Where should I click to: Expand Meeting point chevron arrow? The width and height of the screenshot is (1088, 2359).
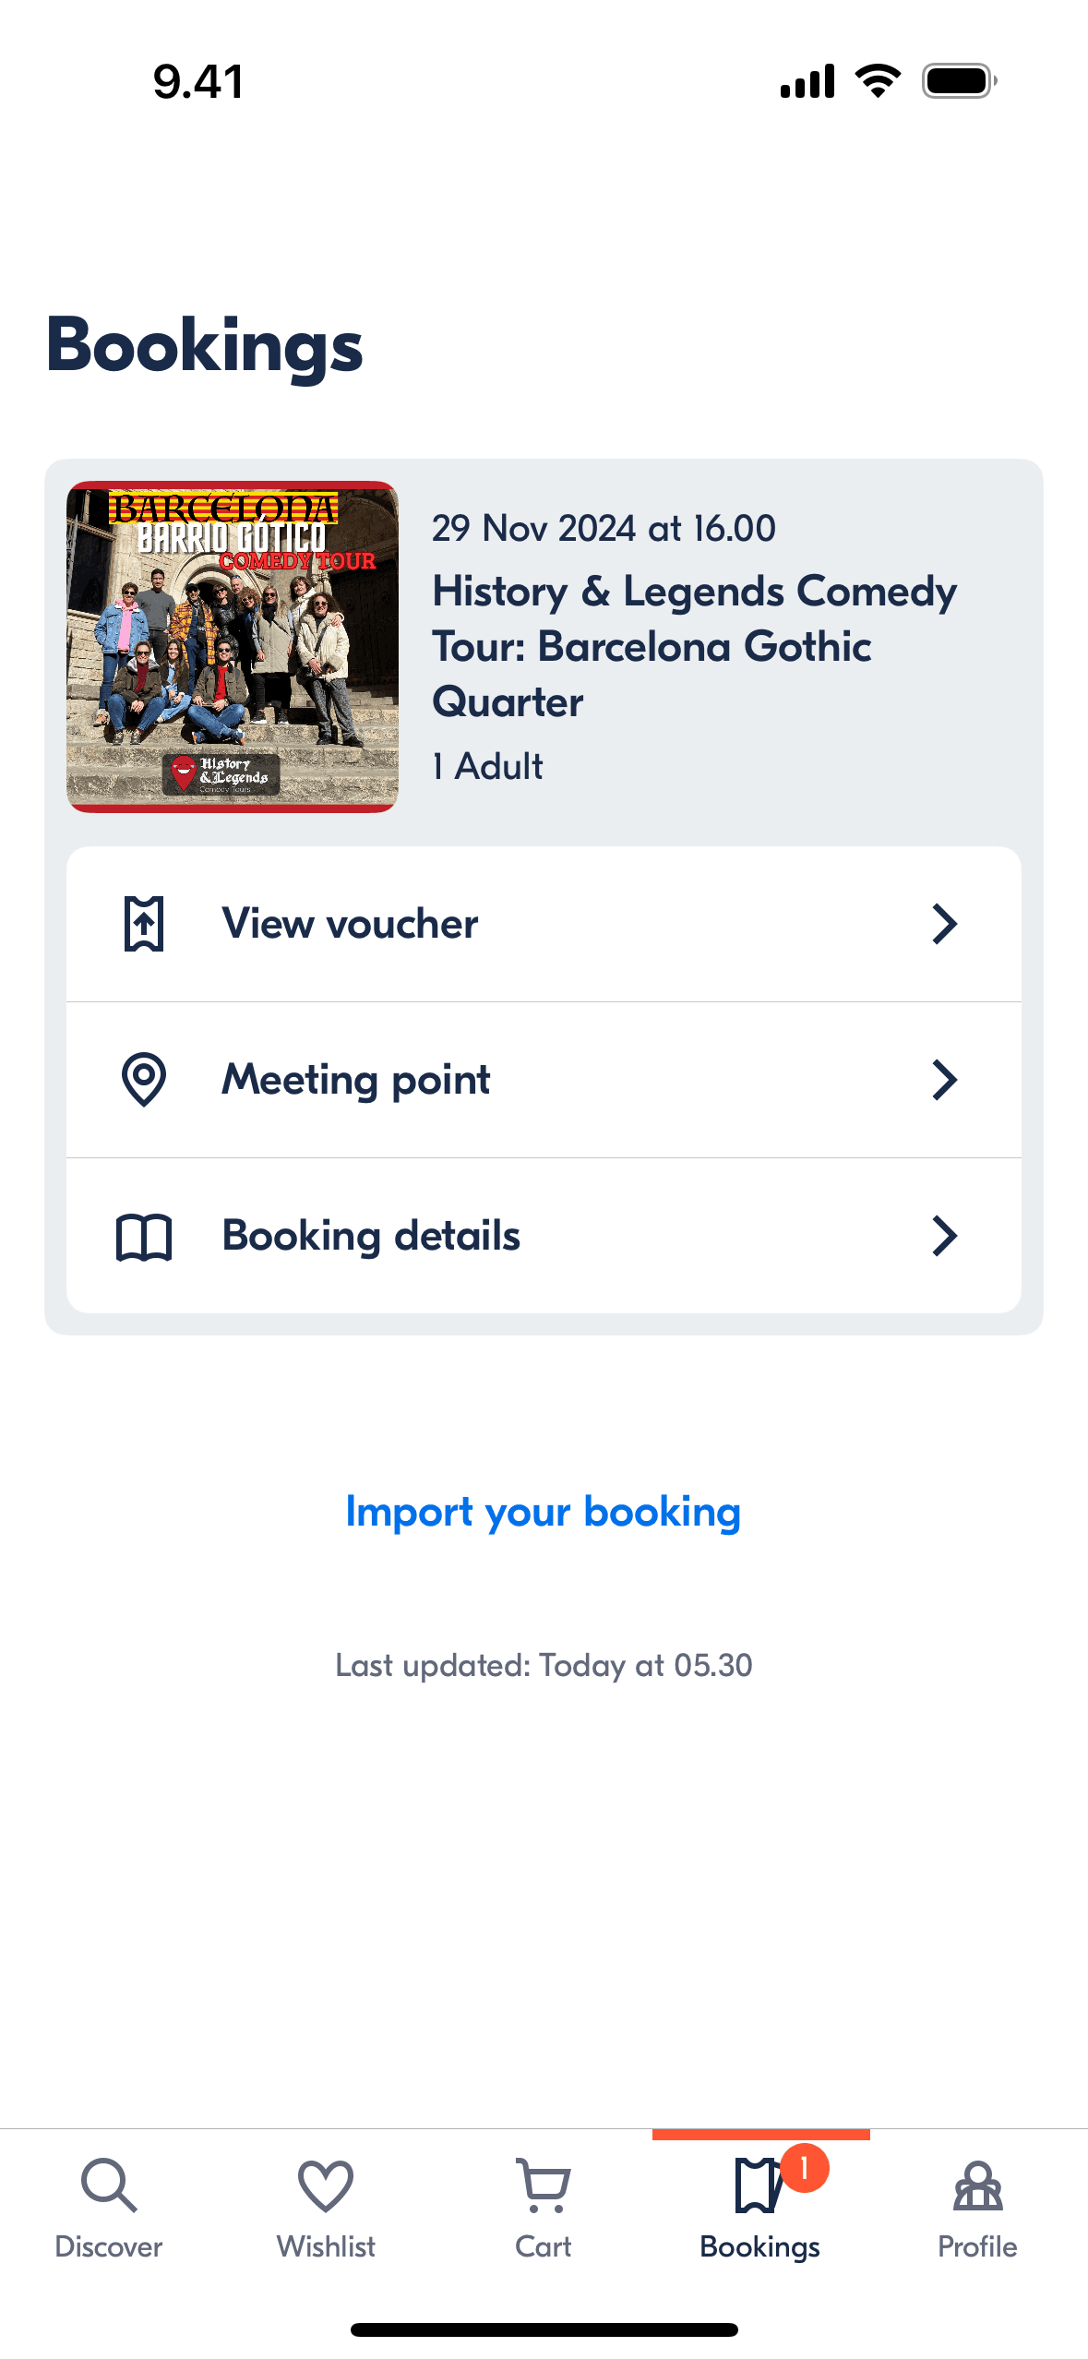(944, 1079)
